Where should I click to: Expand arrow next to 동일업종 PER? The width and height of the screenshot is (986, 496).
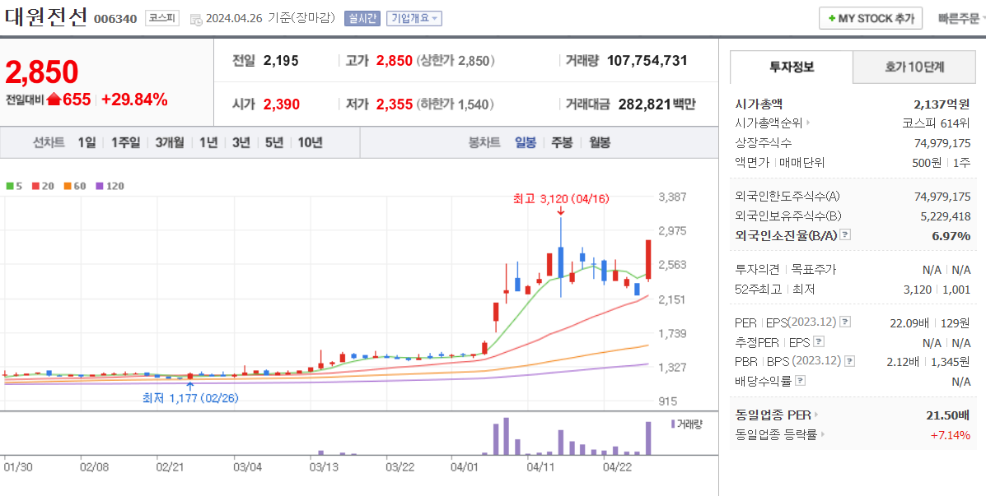pos(817,415)
